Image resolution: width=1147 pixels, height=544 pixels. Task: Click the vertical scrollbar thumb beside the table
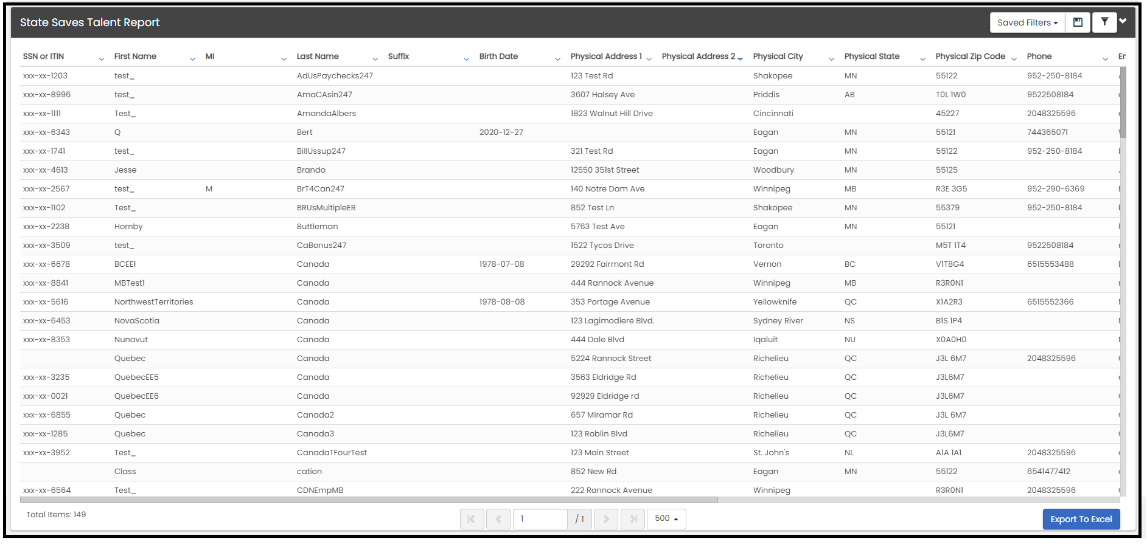(1123, 102)
